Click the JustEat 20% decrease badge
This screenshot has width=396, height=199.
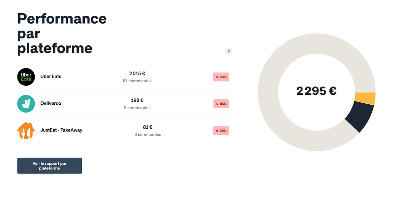click(x=221, y=131)
